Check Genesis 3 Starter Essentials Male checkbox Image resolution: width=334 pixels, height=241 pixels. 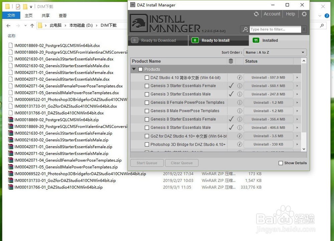[x=147, y=94]
